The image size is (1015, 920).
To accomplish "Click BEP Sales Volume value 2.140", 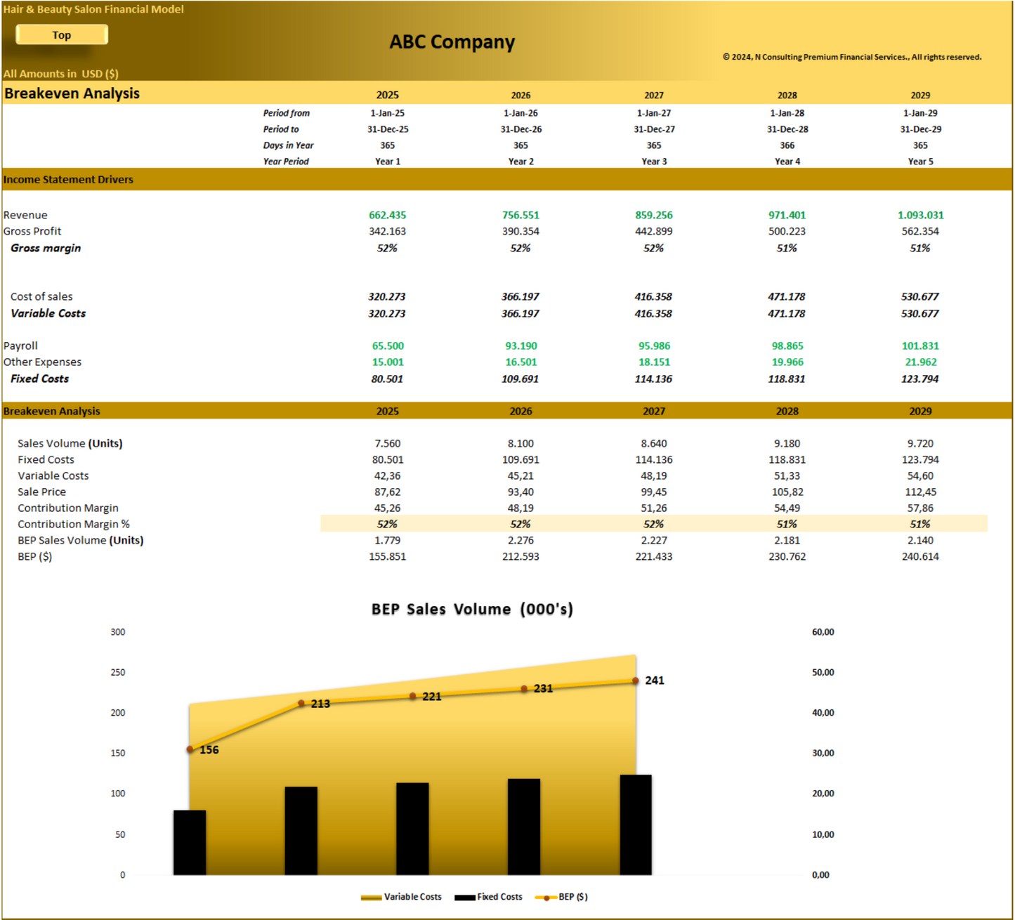I will [920, 540].
